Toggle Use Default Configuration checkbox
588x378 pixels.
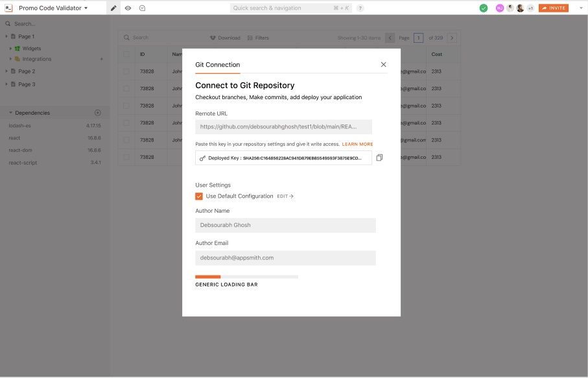(x=199, y=196)
